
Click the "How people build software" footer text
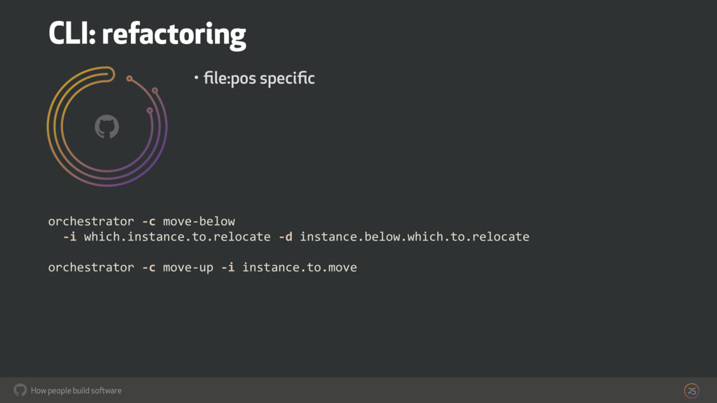76,390
